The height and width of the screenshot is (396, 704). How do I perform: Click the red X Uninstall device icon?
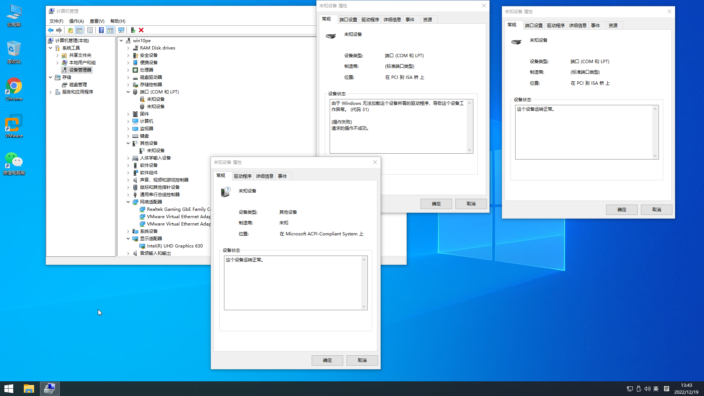(141, 30)
